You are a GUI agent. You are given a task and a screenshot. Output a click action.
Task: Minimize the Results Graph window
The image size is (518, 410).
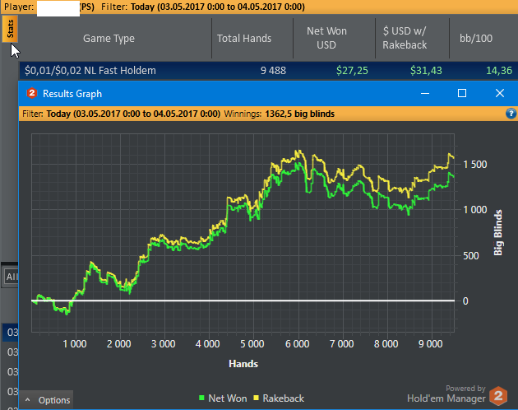coord(425,94)
